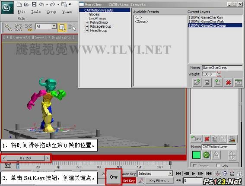Enable the Ignore checkbox

[195, 165]
